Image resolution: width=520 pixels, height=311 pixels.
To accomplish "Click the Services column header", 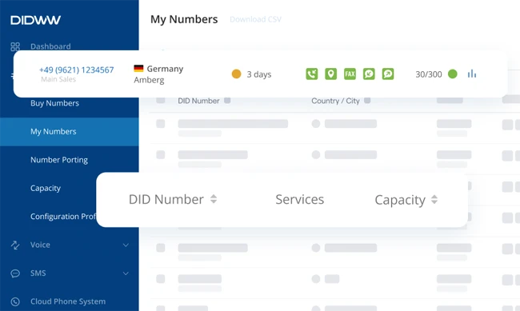I will pos(300,199).
